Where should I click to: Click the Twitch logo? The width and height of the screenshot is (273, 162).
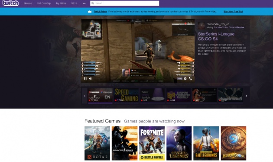[10, 3]
